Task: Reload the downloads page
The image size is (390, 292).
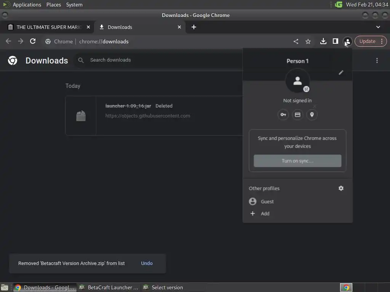Action: point(33,41)
